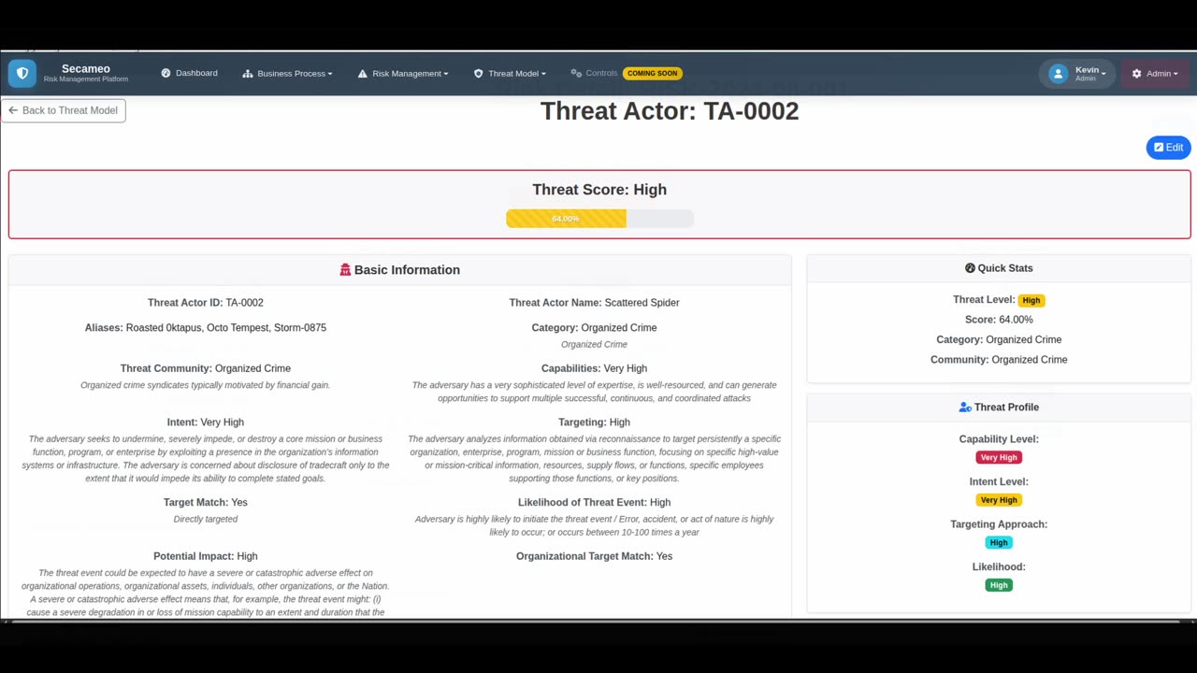Click the Targeting: High label
Screen dimensions: 1197x673
[x=594, y=422]
